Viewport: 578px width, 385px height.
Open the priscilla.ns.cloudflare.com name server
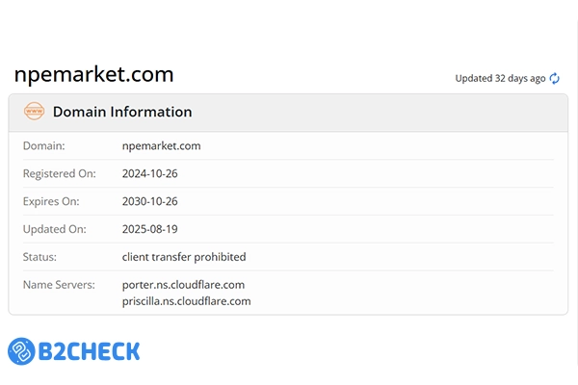point(186,301)
